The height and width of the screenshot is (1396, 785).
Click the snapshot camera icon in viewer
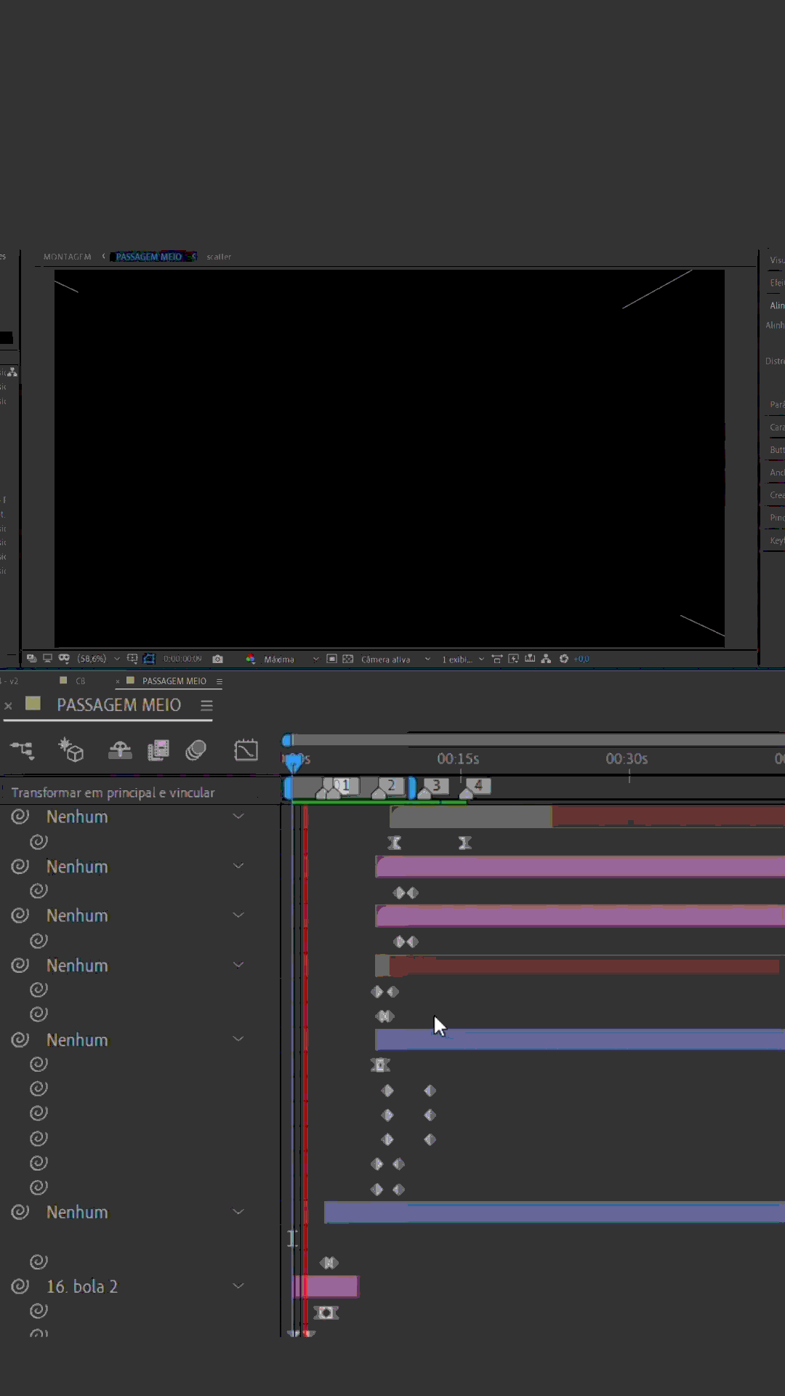coord(217,659)
